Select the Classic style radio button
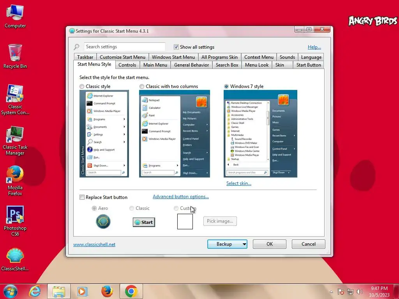The height and width of the screenshot is (299, 399). [x=82, y=86]
